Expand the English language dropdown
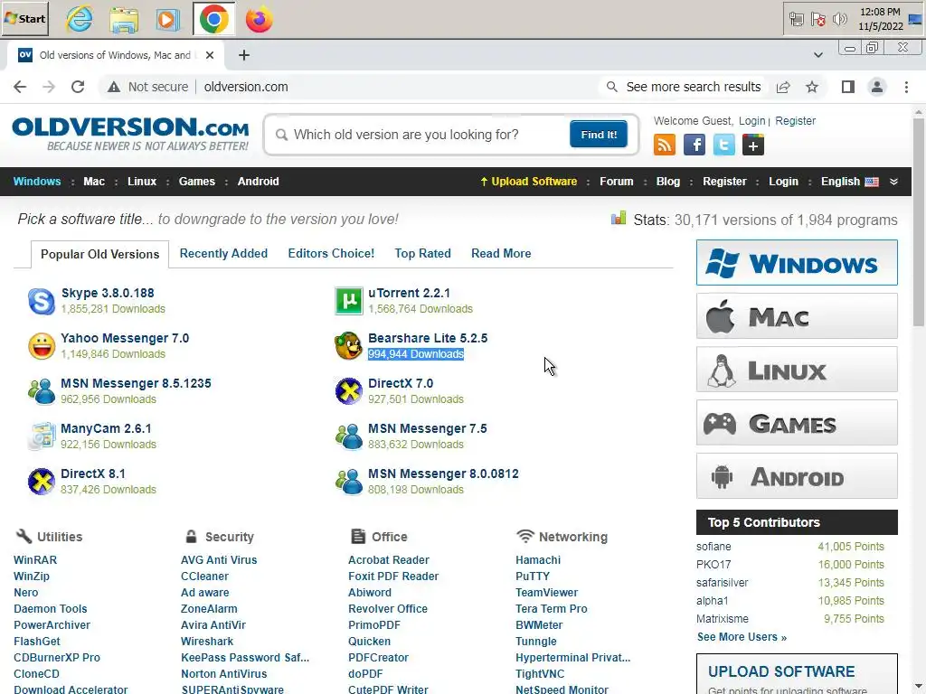This screenshot has height=694, width=926. click(x=849, y=182)
